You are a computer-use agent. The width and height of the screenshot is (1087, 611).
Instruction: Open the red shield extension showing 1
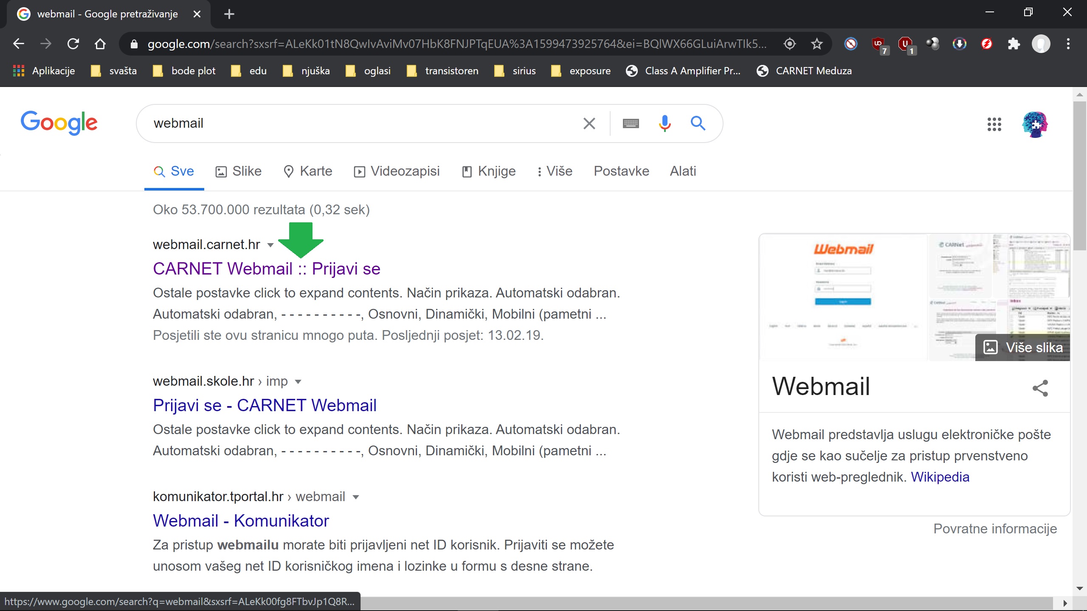point(906,45)
